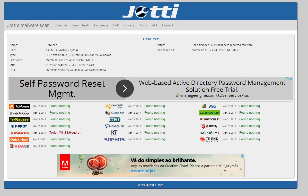This screenshot has height=196, width=308.
Task: Open the FAQ page
Action: point(116,25)
